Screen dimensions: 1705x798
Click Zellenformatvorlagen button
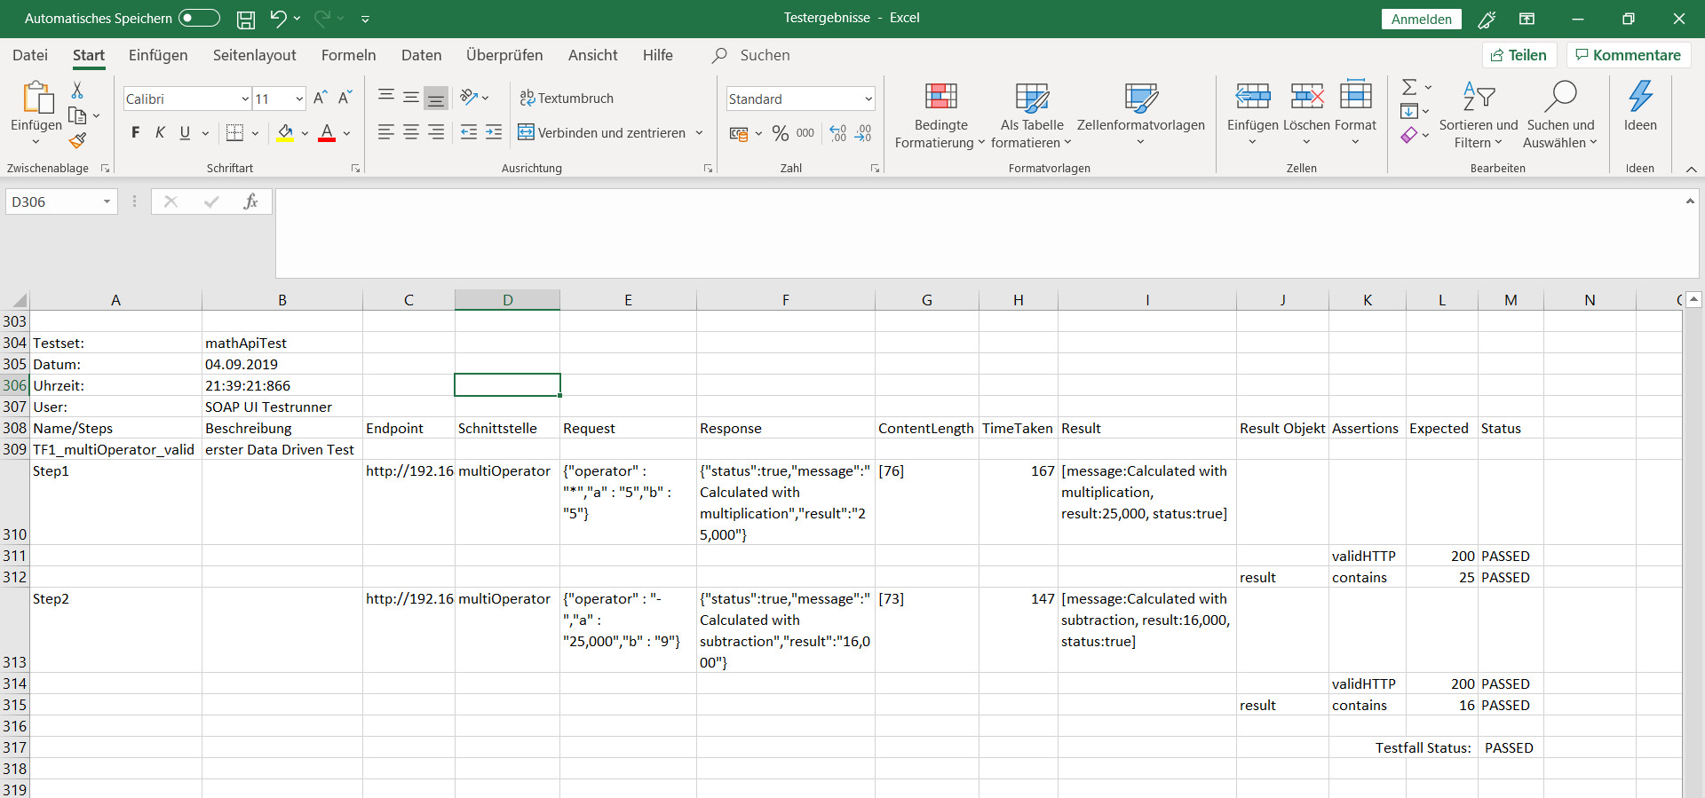1141,115
